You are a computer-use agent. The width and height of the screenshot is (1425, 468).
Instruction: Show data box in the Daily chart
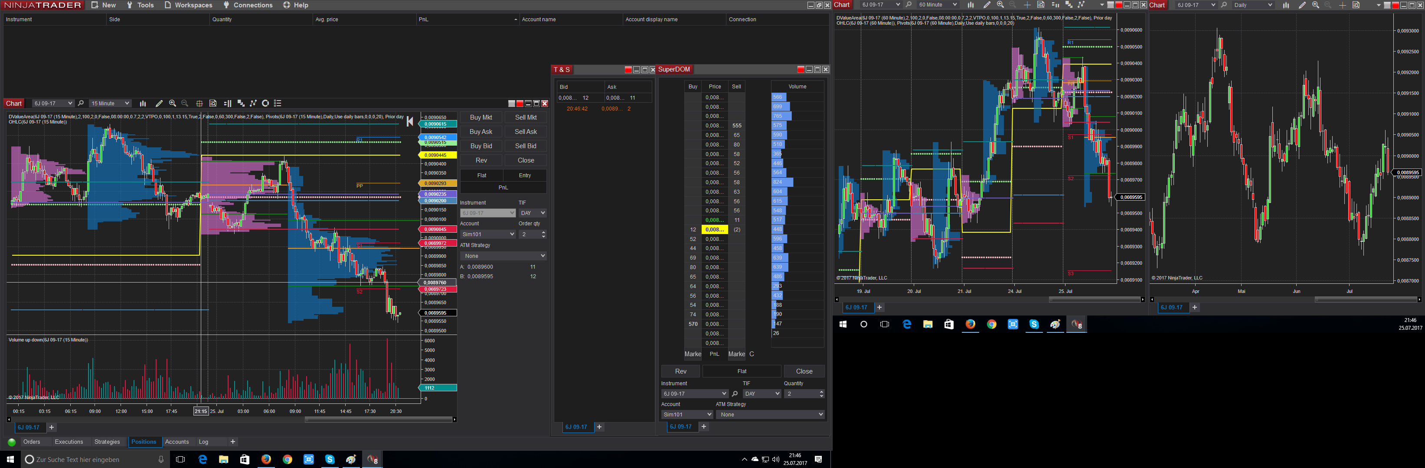tap(1356, 5)
